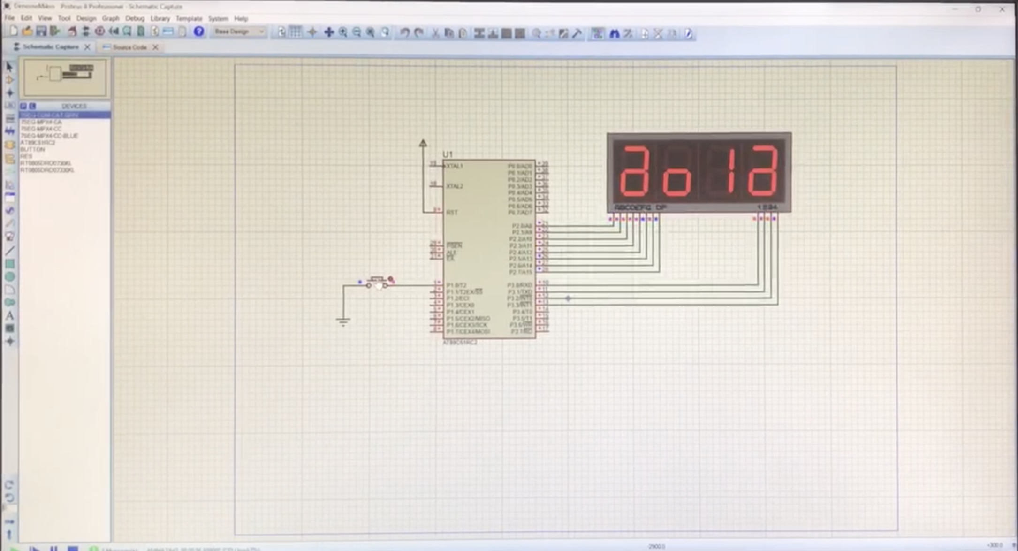Switch to the Source Code tab
The height and width of the screenshot is (551, 1018).
coord(129,47)
